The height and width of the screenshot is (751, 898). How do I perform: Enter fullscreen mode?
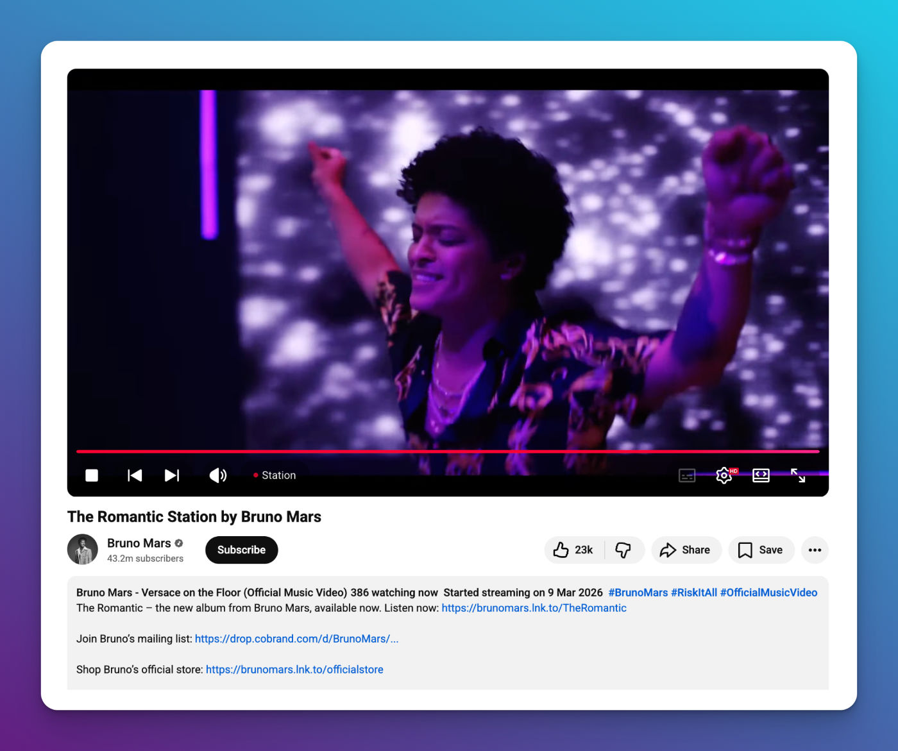(798, 475)
